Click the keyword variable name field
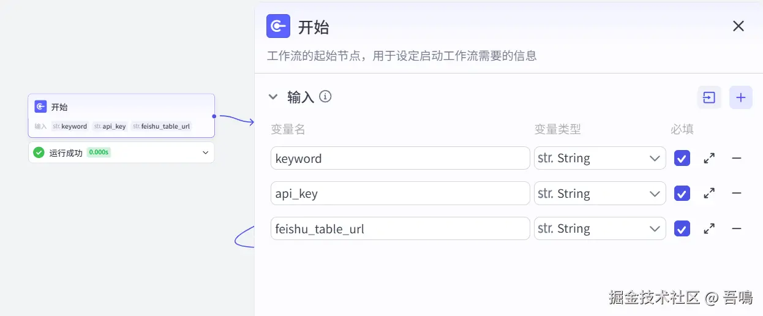763x316 pixels. (x=400, y=158)
